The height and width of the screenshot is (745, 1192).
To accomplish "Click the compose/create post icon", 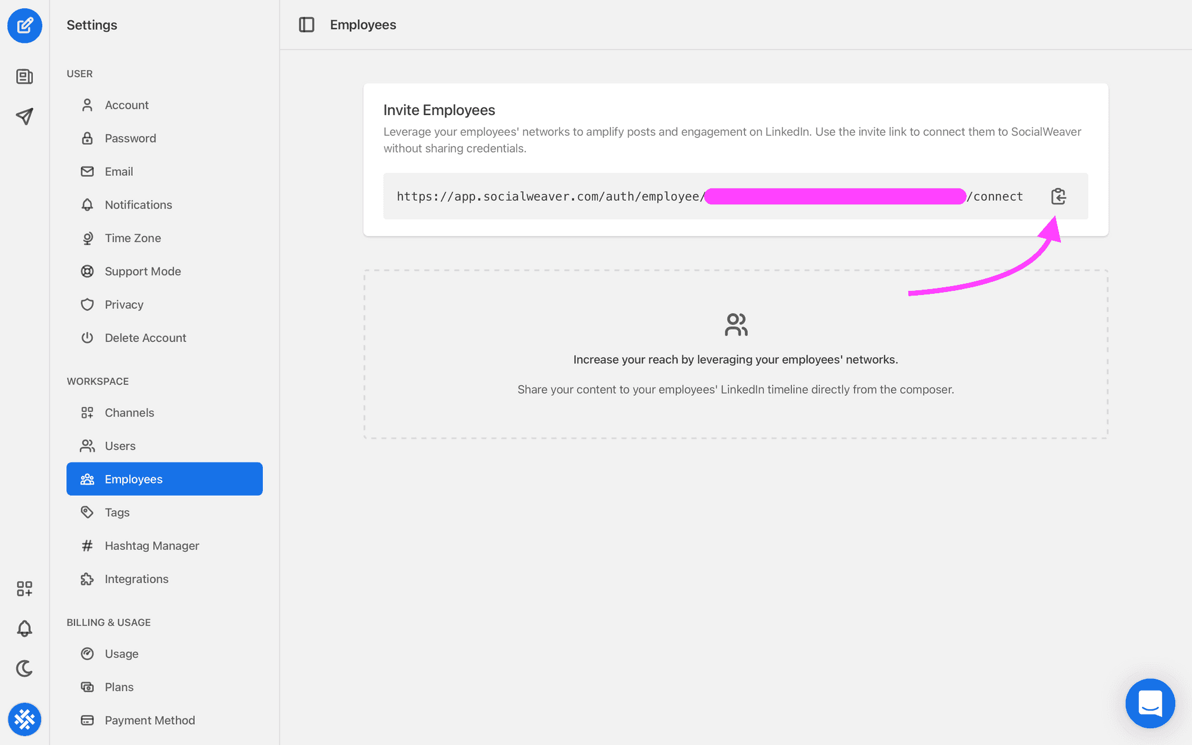I will point(25,25).
